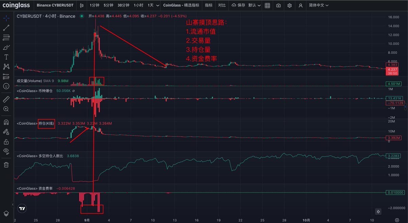Select the ruler measure tool
Viewport: 408px width, 223px height.
pyautogui.click(x=6, y=99)
